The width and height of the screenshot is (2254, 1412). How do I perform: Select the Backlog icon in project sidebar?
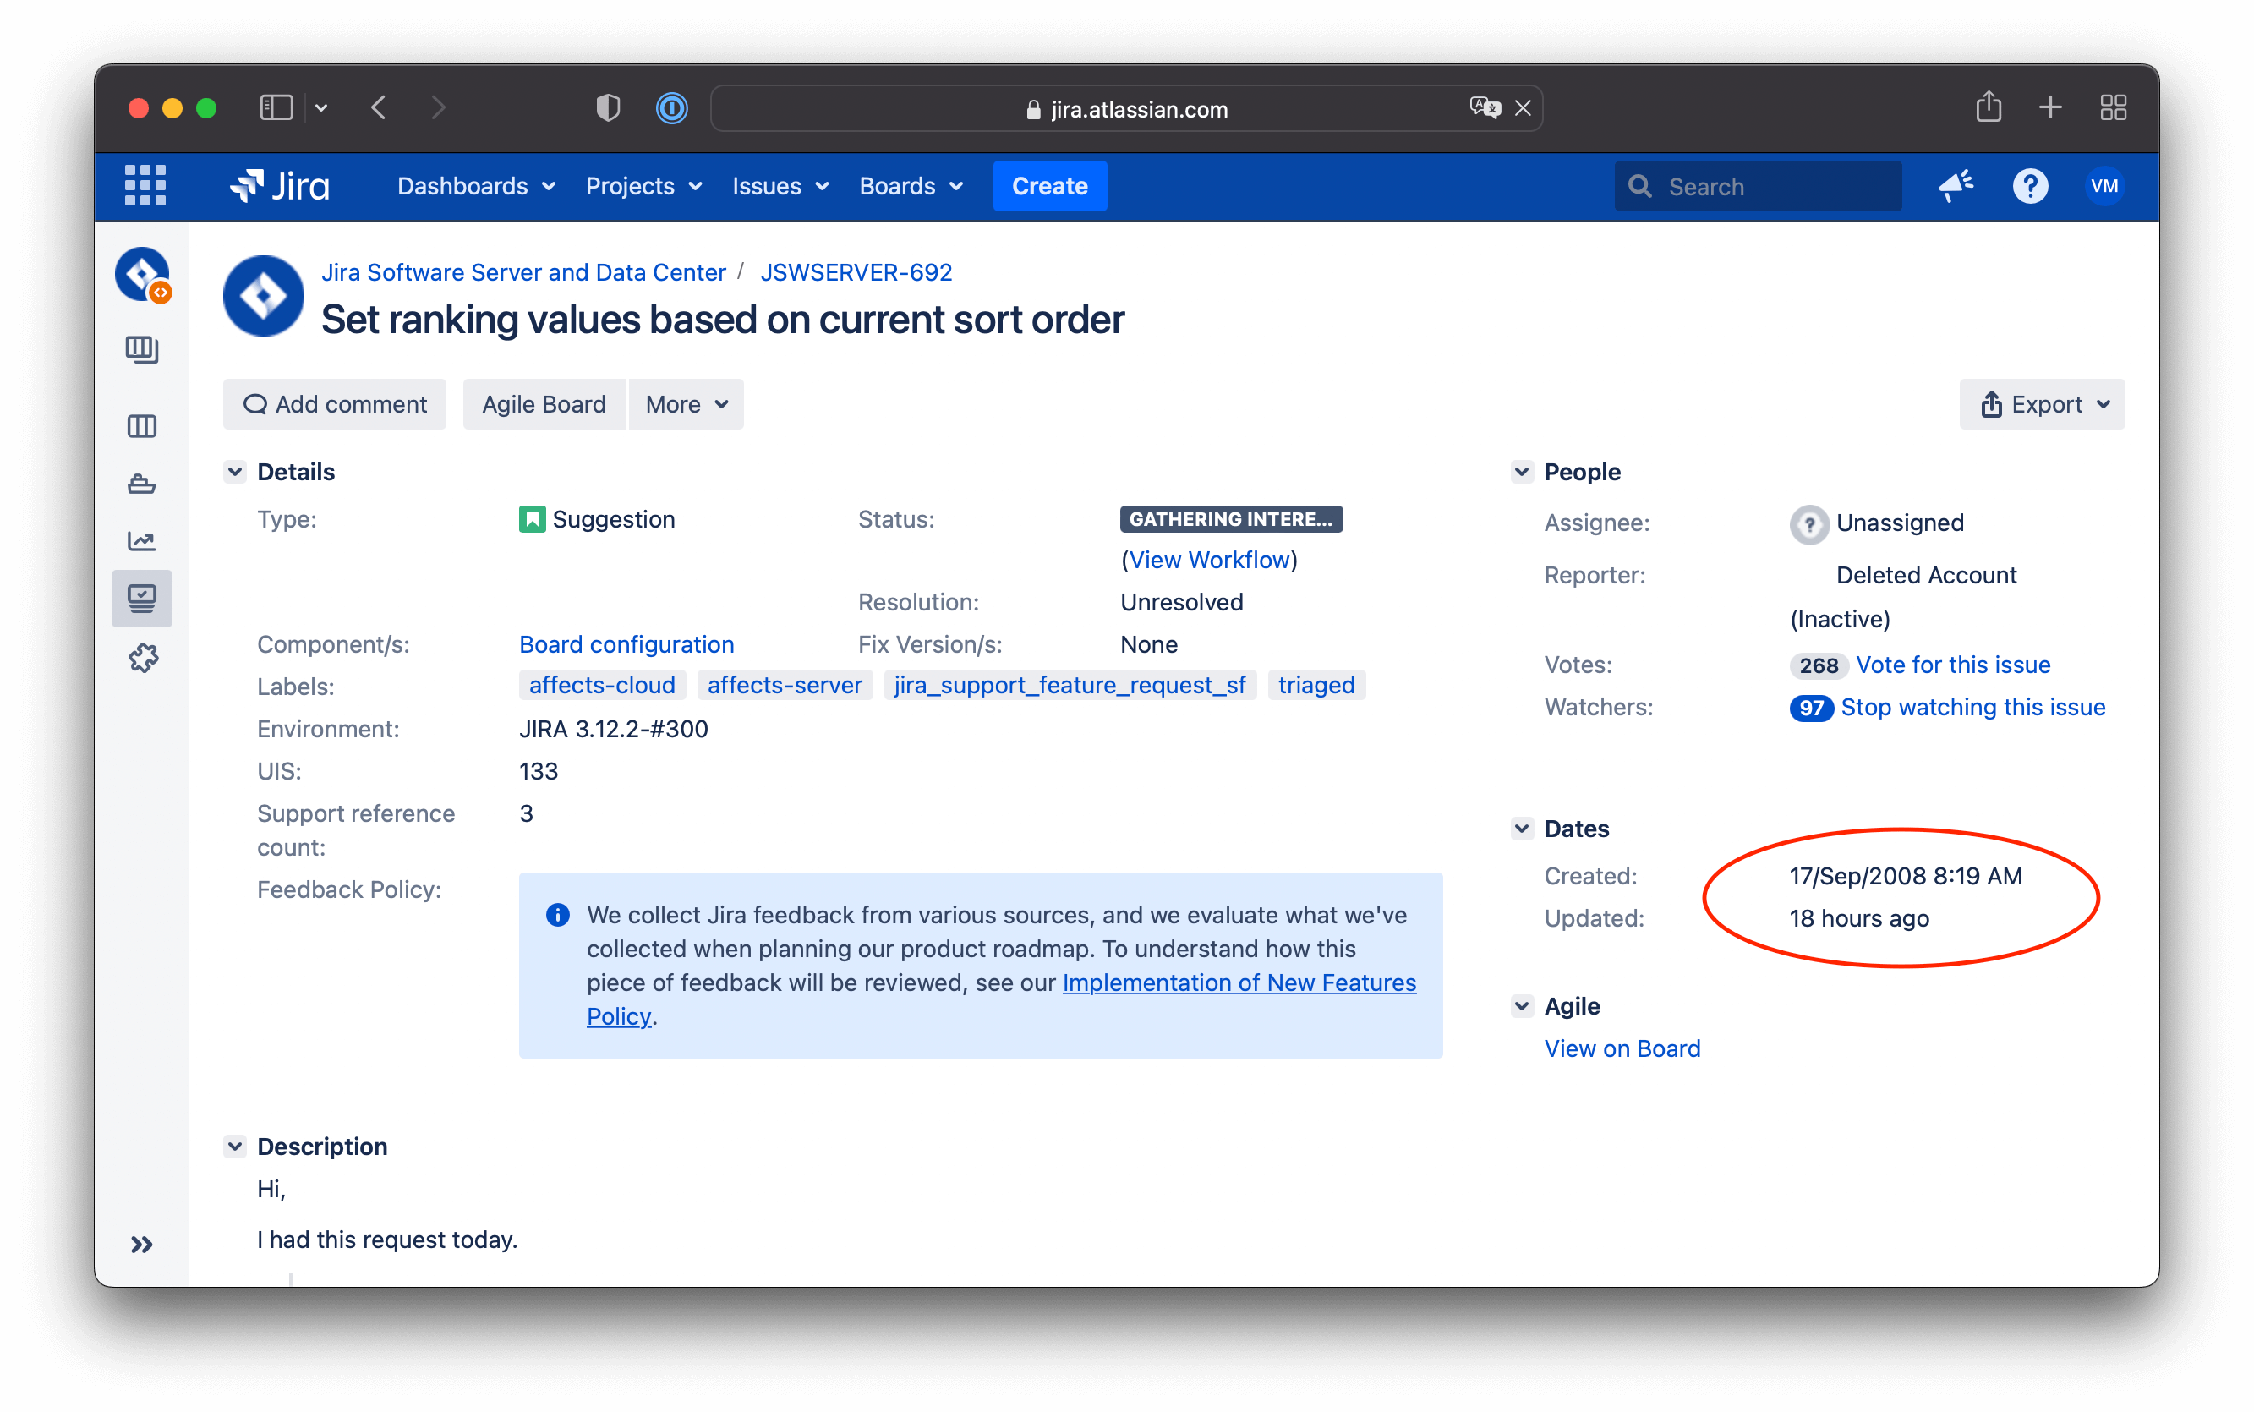[143, 350]
